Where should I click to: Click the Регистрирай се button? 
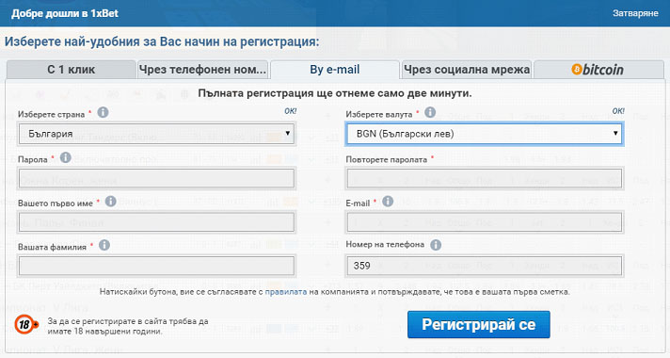pos(479,325)
